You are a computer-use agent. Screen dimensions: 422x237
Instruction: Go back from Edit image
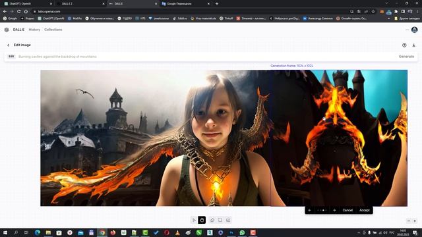click(9, 45)
